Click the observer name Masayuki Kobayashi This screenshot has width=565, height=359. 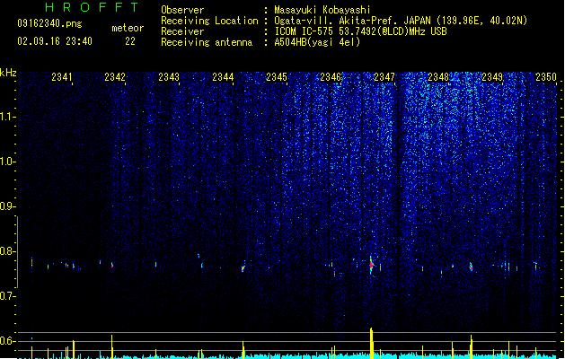[322, 10]
